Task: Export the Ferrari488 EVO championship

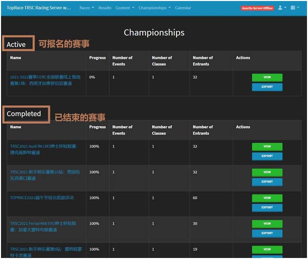Action: [267, 233]
